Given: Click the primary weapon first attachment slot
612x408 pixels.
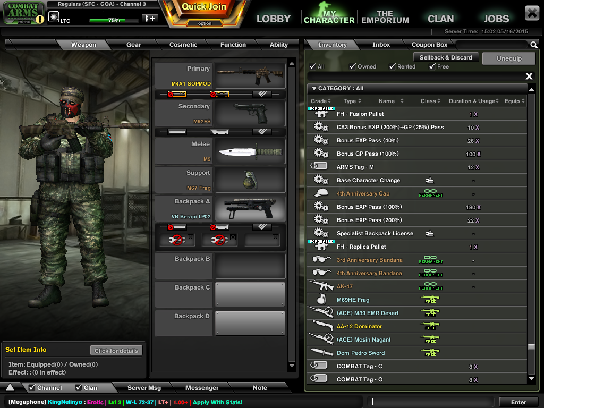Looking at the screenshot, I should click(x=177, y=95).
